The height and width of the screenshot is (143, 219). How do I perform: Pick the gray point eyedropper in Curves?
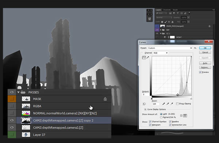coord(168,103)
